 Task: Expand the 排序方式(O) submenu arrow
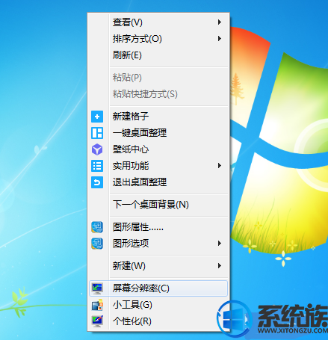[220, 39]
